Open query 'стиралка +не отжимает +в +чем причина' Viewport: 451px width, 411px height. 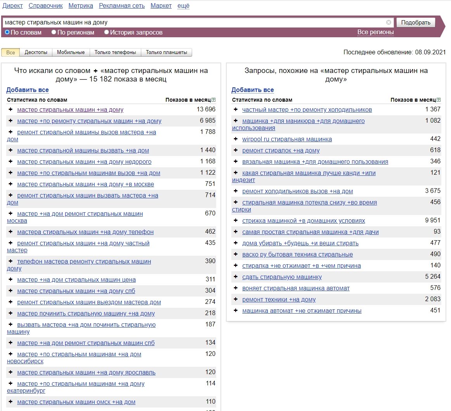click(x=302, y=266)
